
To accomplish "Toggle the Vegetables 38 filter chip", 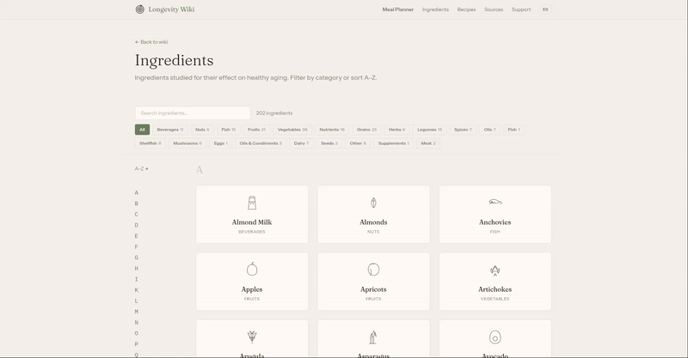I will coord(292,130).
